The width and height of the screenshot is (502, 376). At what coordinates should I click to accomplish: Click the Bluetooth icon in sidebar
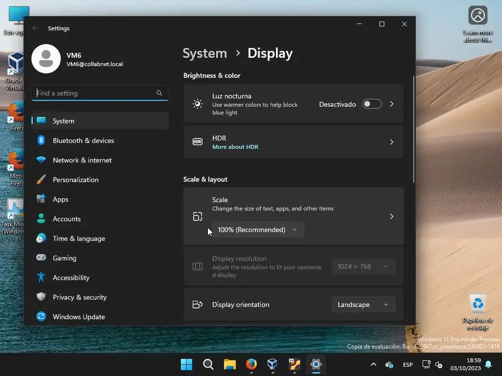coord(41,141)
